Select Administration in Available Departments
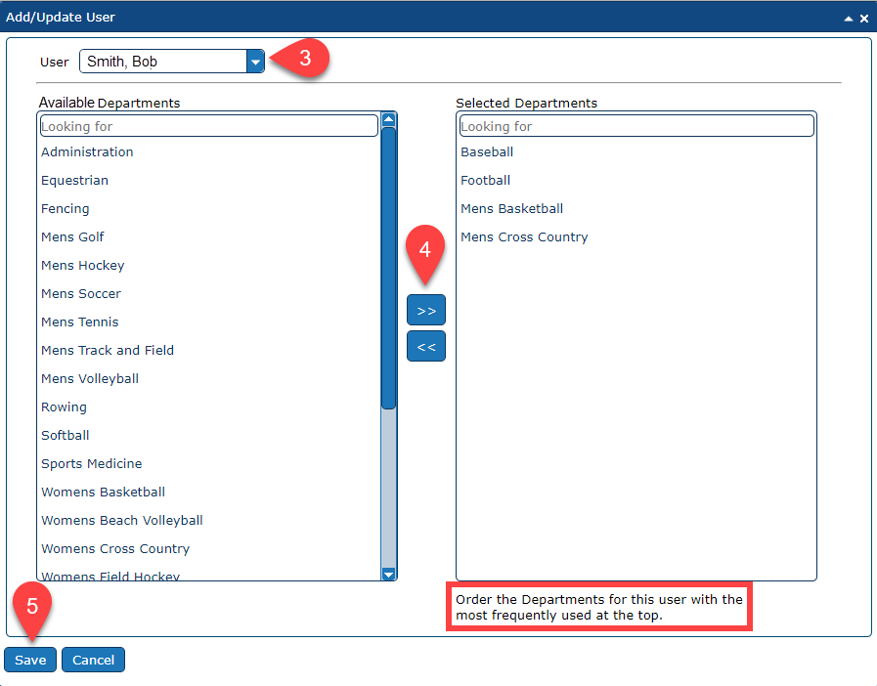877x686 pixels. coord(87,152)
